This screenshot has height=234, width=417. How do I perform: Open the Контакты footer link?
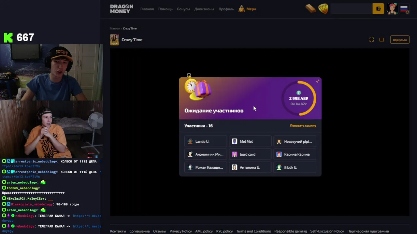(x=118, y=231)
